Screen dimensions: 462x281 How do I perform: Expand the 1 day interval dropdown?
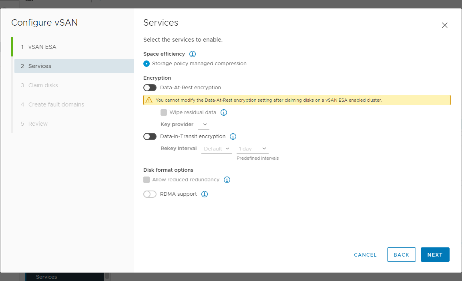tap(252, 149)
